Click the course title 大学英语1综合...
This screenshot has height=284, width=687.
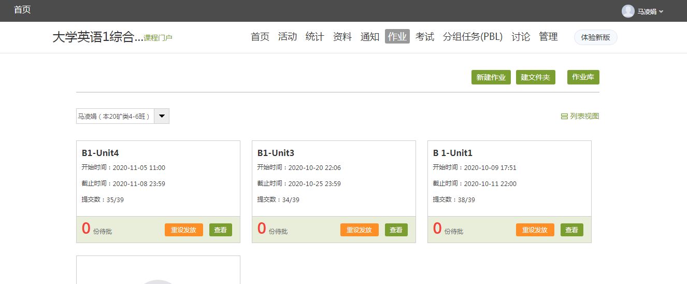pyautogui.click(x=97, y=37)
